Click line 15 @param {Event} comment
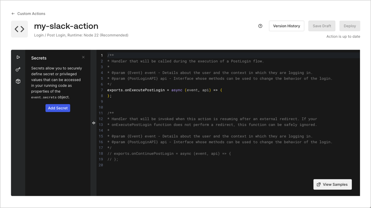 [210, 136]
